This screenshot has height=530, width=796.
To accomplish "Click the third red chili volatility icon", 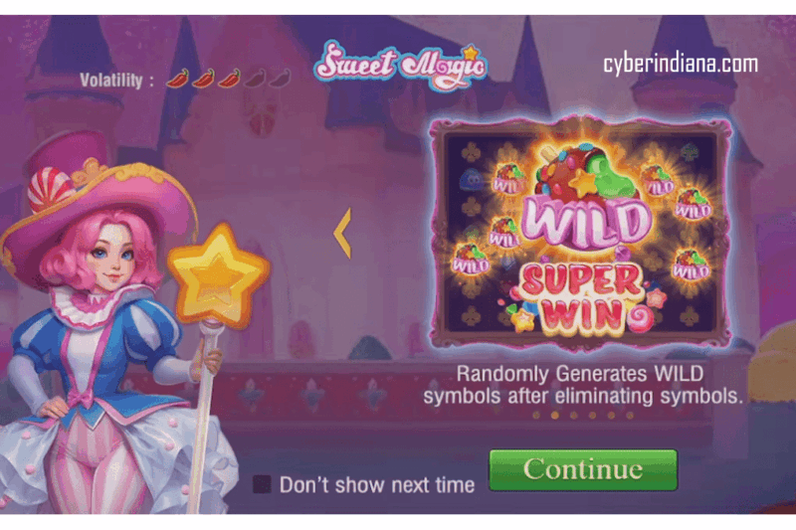I will pos(229,80).
